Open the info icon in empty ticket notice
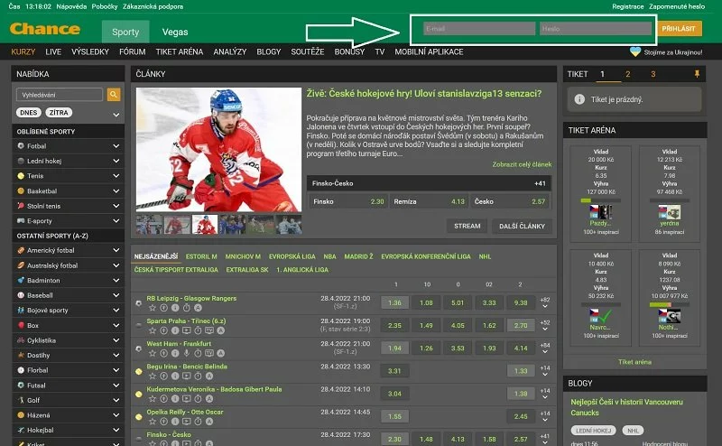722x446 pixels. pos(579,99)
